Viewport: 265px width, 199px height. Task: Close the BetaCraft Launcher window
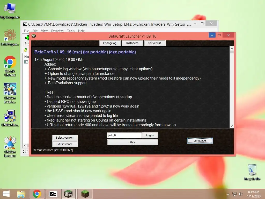(228, 35)
